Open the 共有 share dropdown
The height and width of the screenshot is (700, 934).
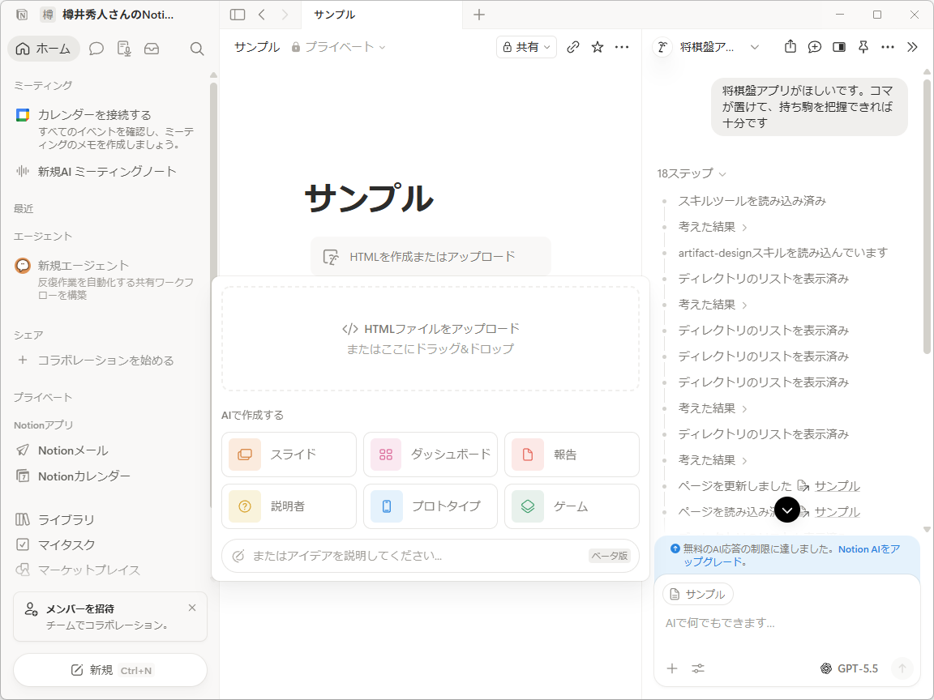pyautogui.click(x=526, y=47)
